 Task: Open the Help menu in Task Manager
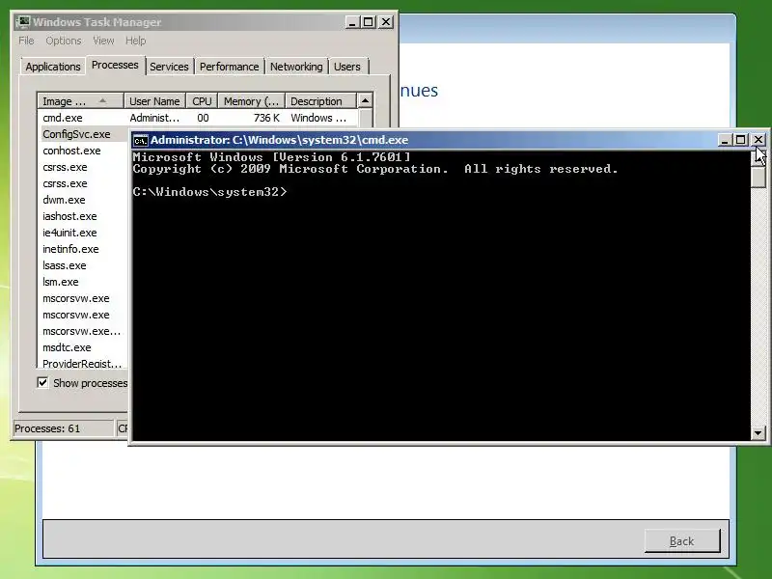[x=135, y=41]
